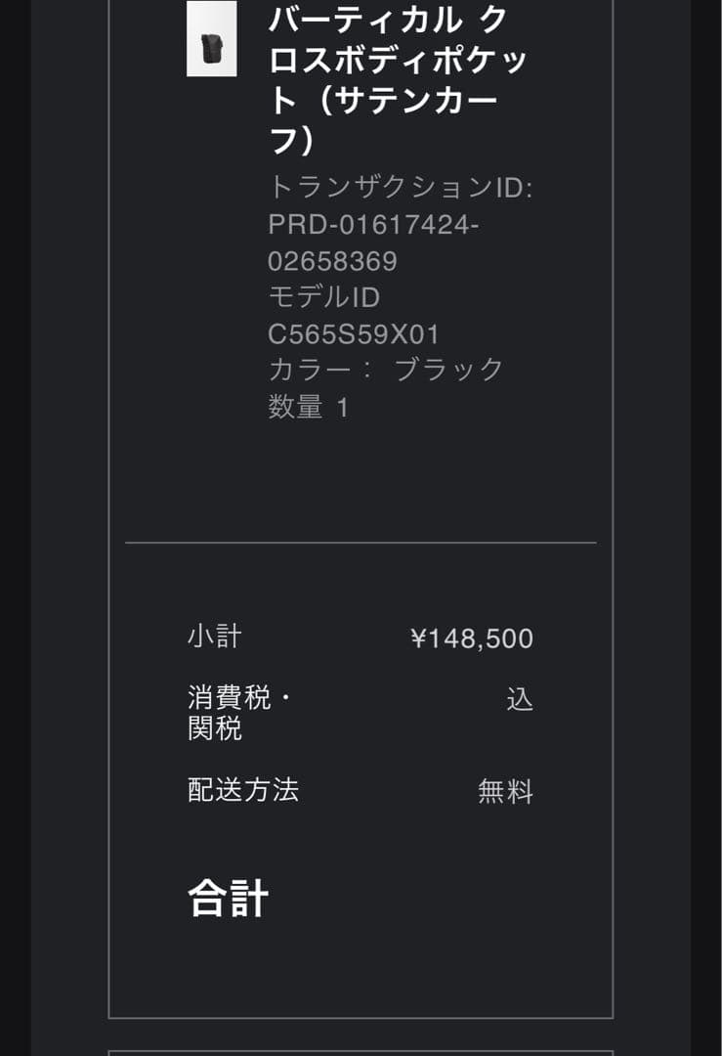Tap the 消費税・関税 tax label
This screenshot has width=722, height=1056.
coord(239,713)
